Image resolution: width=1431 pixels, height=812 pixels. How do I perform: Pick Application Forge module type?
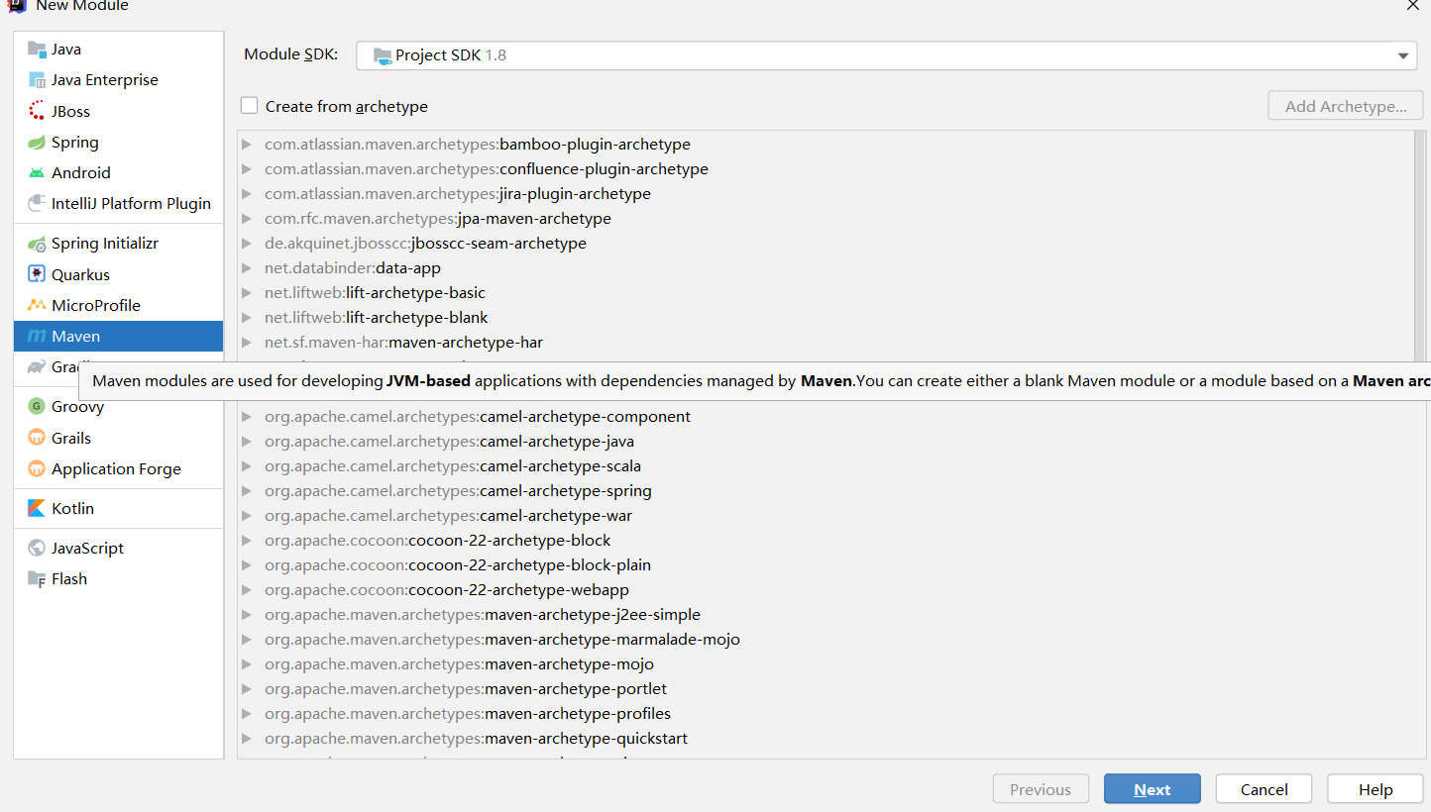pyautogui.click(x=119, y=468)
